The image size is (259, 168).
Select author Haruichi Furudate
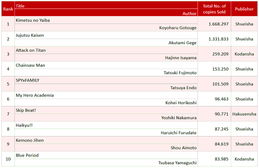[x=179, y=133]
